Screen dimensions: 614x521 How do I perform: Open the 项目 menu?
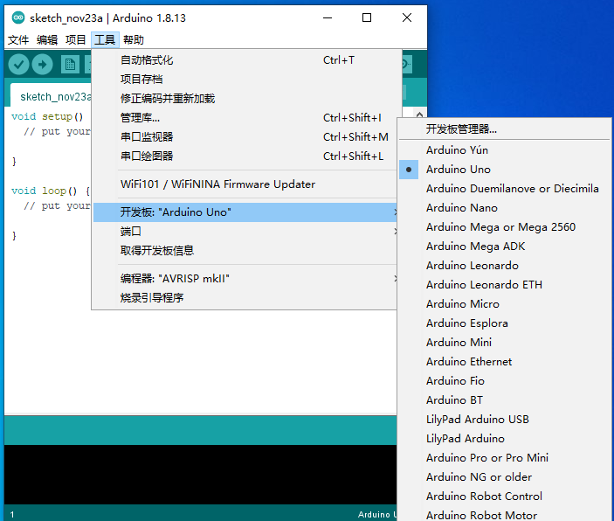(x=76, y=39)
